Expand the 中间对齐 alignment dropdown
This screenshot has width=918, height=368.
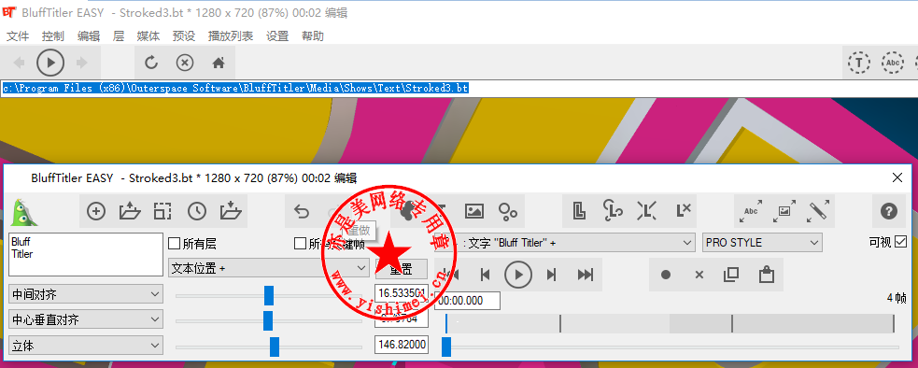86,294
